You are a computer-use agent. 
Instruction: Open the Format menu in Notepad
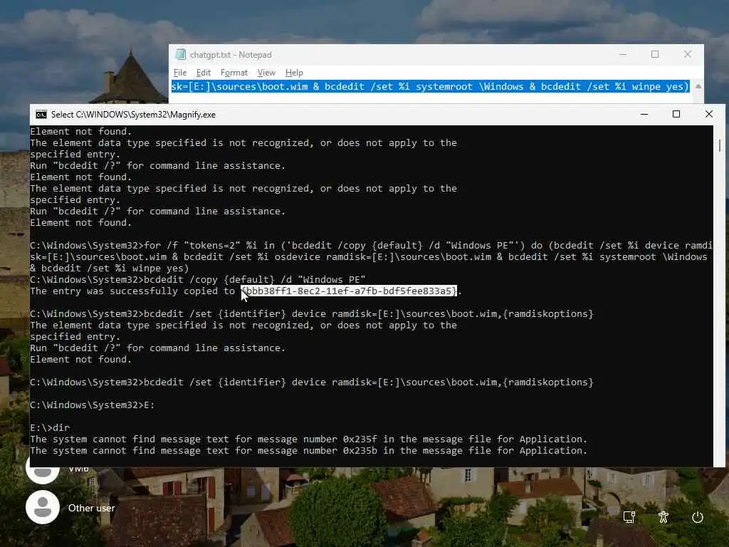click(x=234, y=73)
